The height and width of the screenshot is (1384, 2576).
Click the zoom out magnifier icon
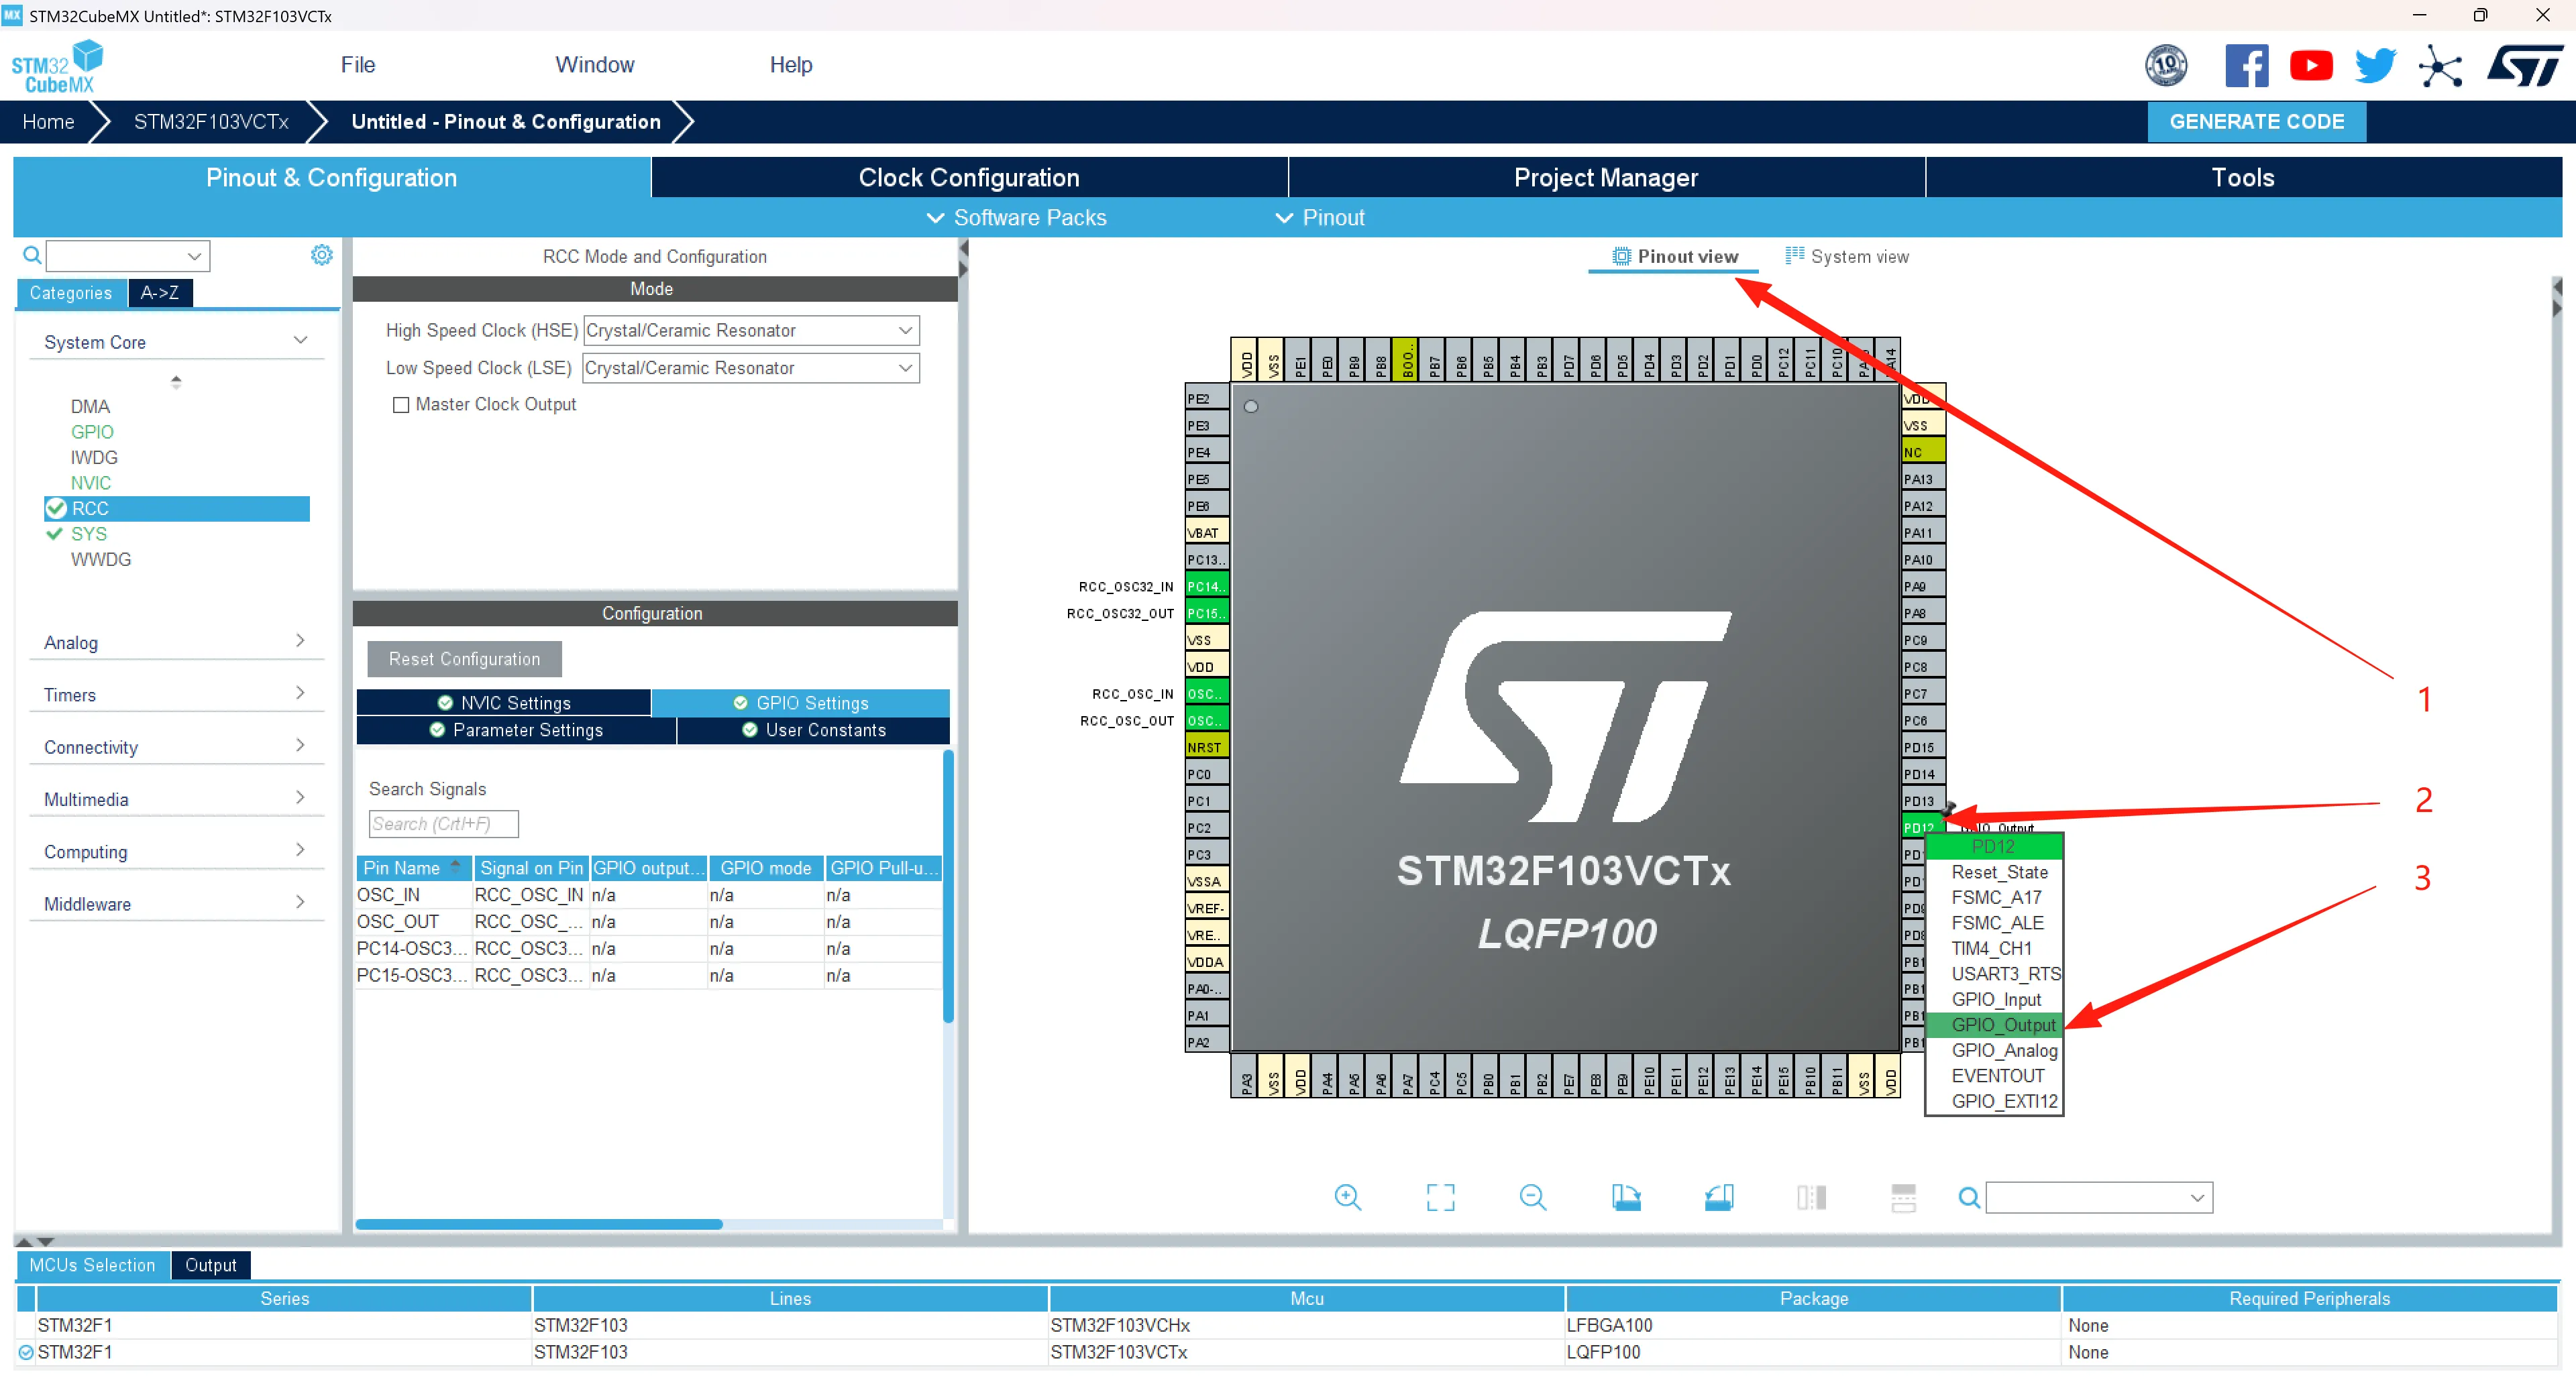tap(1532, 1197)
